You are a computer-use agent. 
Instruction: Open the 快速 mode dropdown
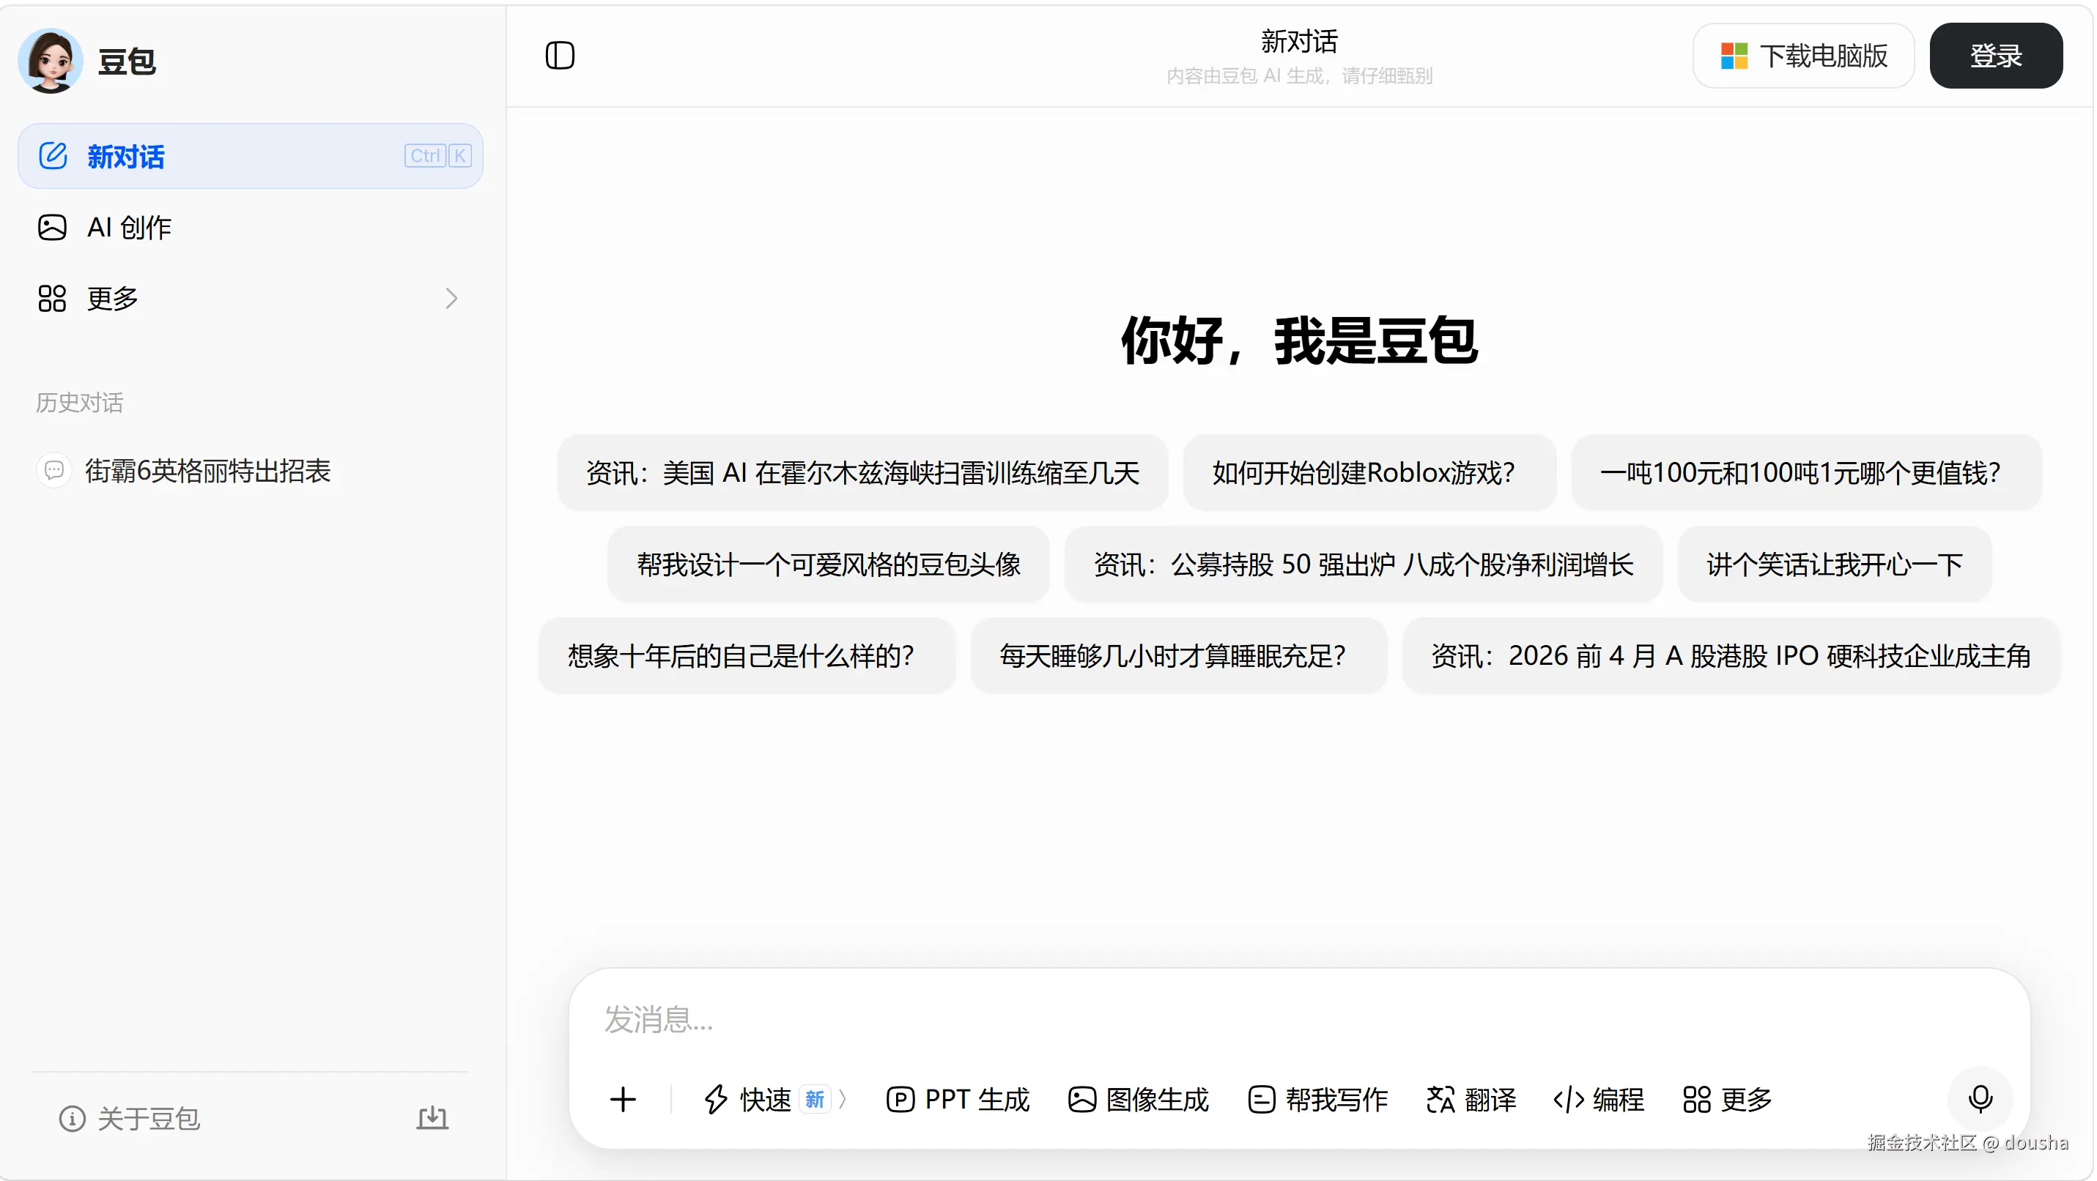pyautogui.click(x=774, y=1100)
